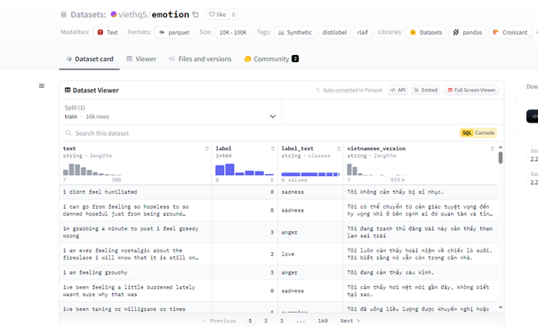
Task: Select the distilabel tag
Action: click(x=334, y=32)
